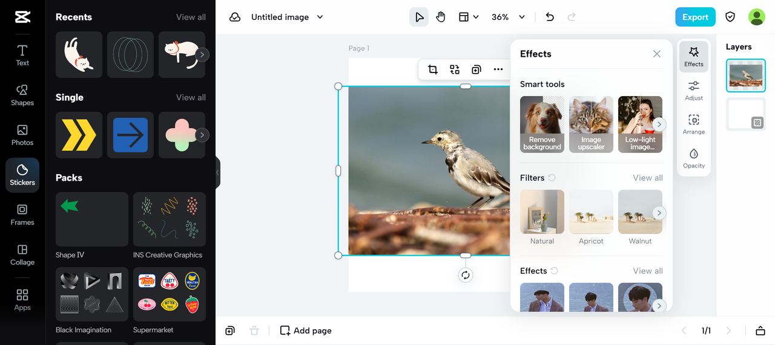
Task: Open the Collage panel
Action: tap(22, 254)
